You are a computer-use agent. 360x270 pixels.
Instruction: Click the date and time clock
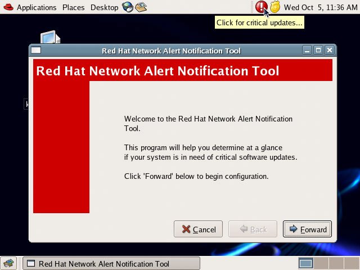coord(320,7)
